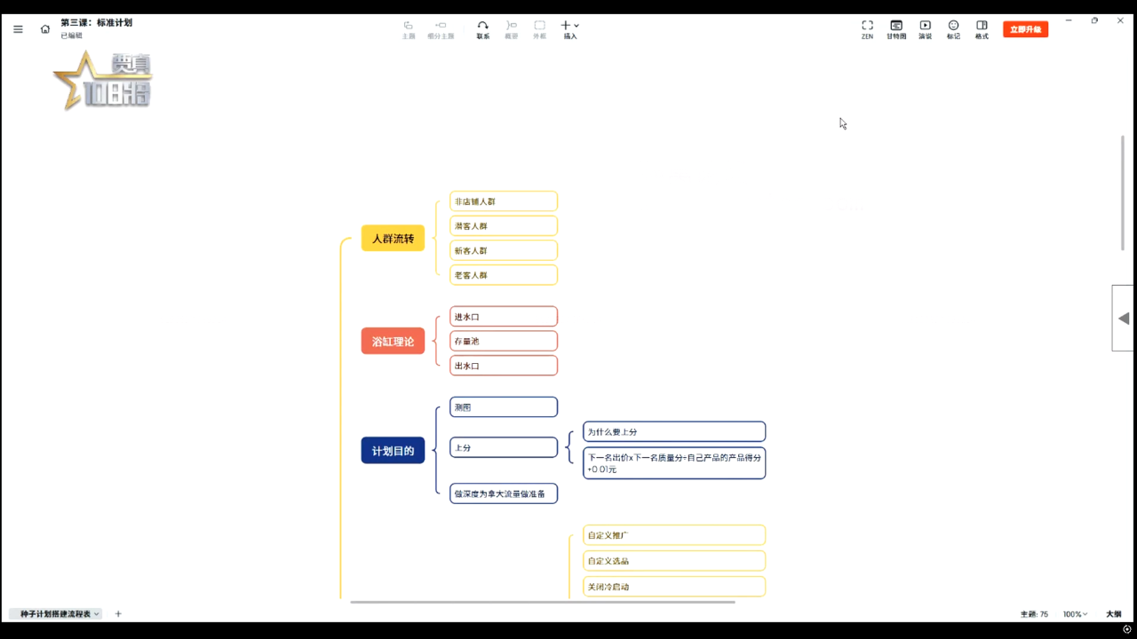
Task: Open the 甘特图 Gantt chart view
Action: [896, 29]
